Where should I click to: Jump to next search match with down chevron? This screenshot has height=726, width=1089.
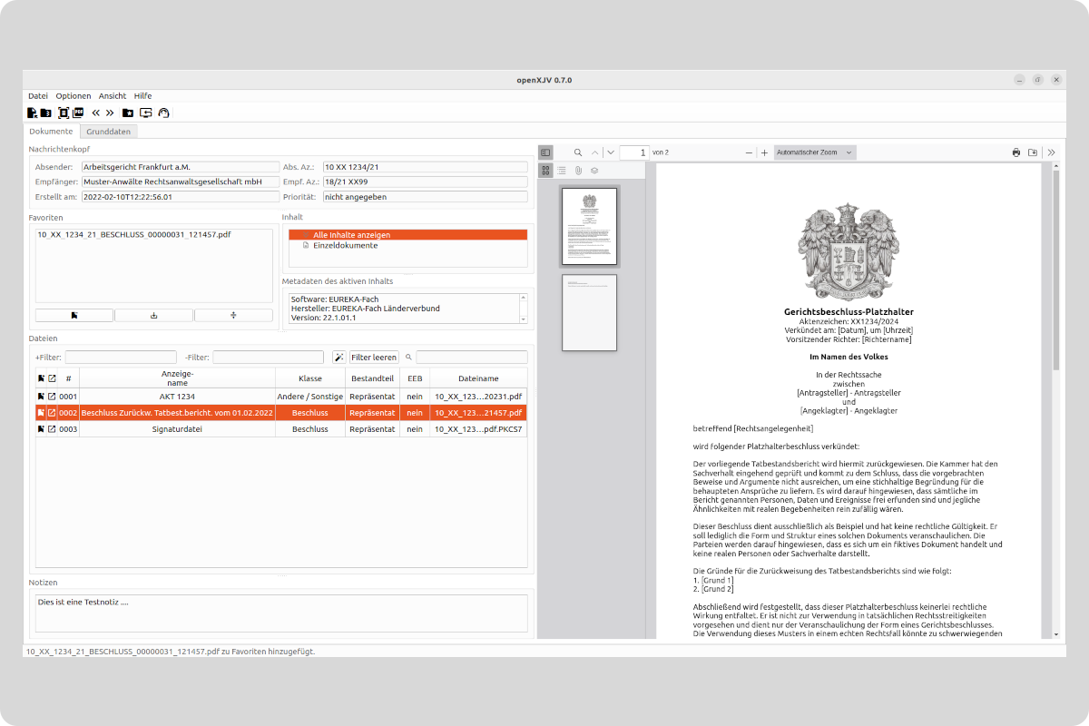point(611,152)
